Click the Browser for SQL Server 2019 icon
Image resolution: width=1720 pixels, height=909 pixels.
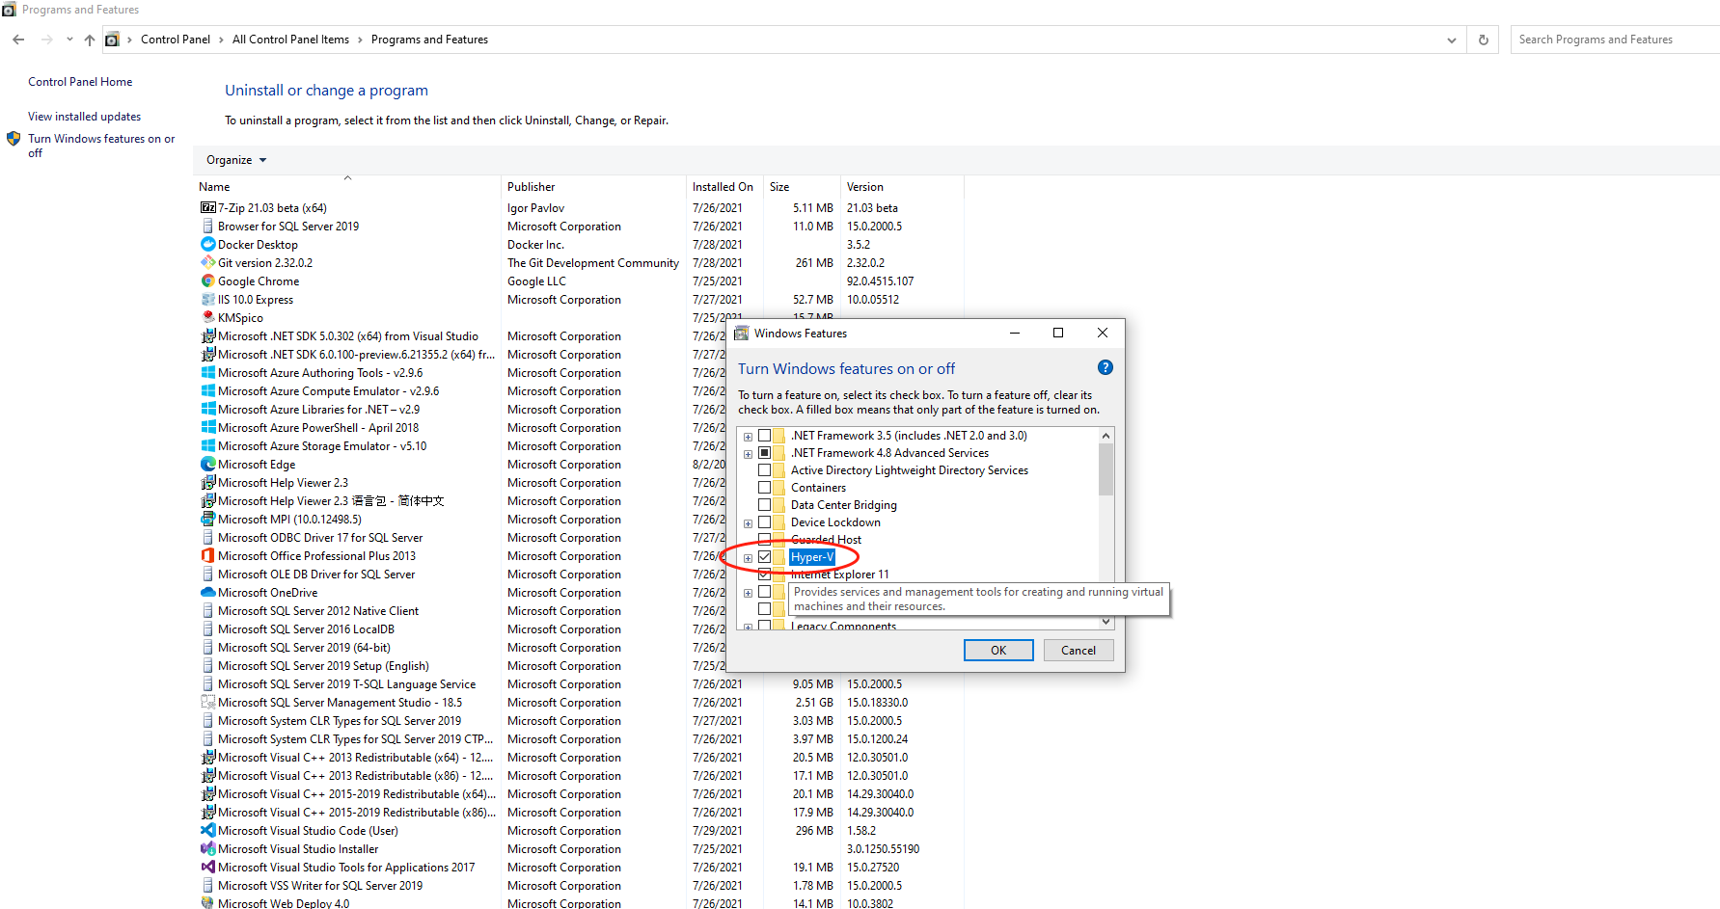[x=207, y=226]
